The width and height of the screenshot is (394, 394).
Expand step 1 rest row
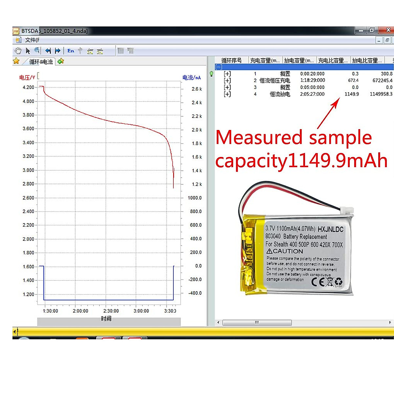[x=227, y=74]
